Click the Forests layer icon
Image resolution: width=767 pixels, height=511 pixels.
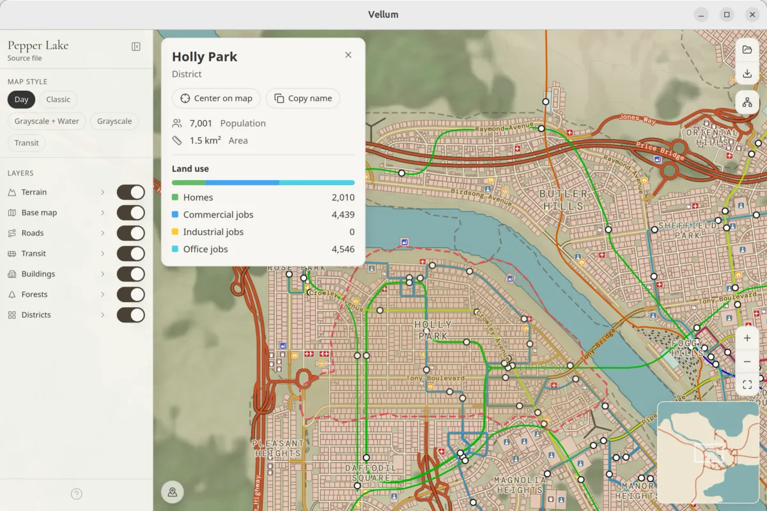click(x=12, y=294)
